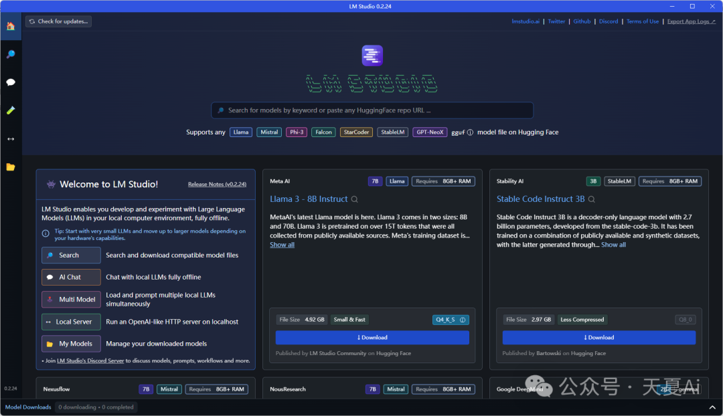Click the LM Studio logo icon
The width and height of the screenshot is (723, 416).
coord(372,56)
